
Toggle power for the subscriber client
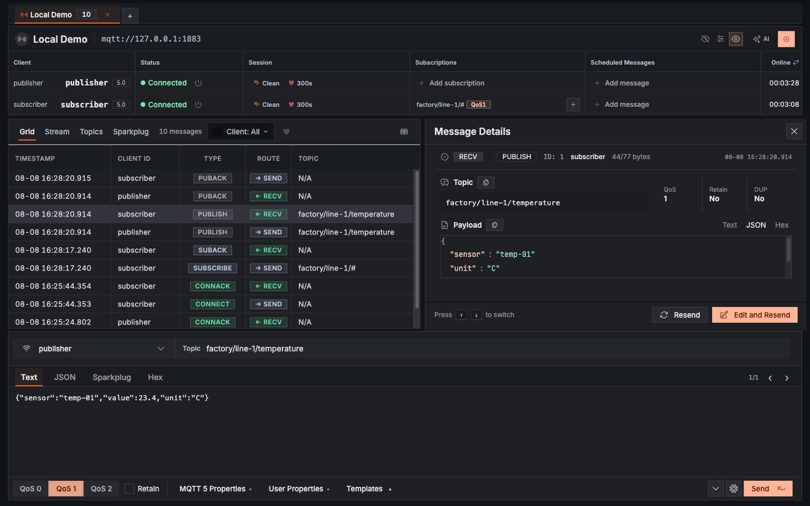[x=199, y=105]
